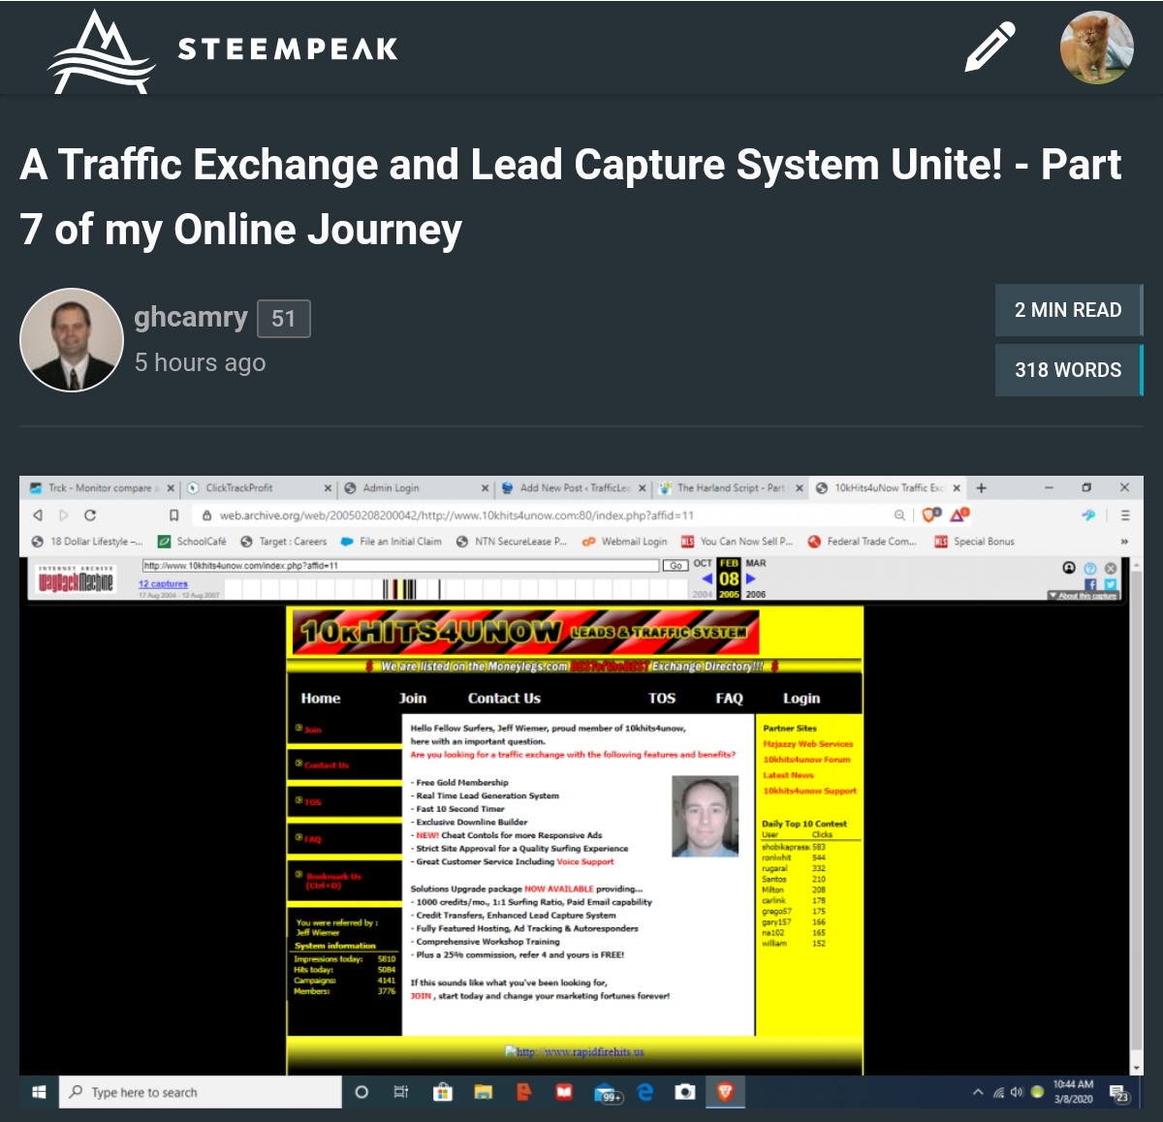
Task: Click the Wayback toolbar Twitter share icon
Action: [1110, 584]
